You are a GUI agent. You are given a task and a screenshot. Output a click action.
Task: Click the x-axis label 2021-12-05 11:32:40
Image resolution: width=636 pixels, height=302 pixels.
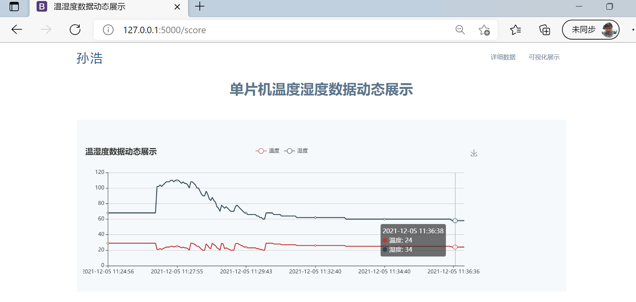(315, 272)
